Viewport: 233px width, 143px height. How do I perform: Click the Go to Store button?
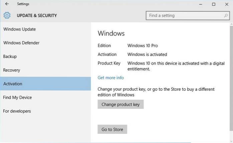[x=112, y=129]
